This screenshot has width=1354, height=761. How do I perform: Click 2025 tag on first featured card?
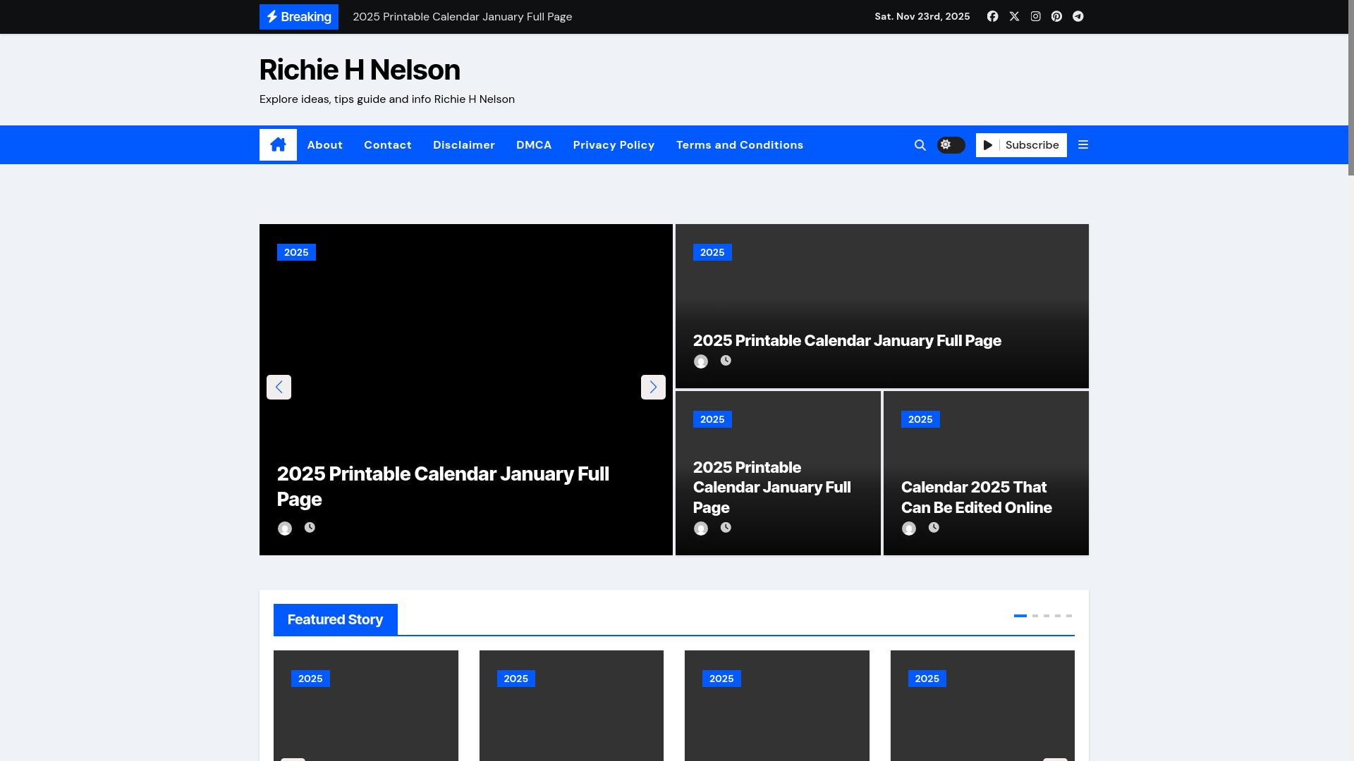click(x=310, y=679)
